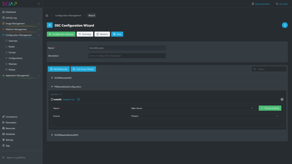Open Parameters in the sidebar
292x164 pixels.
pyautogui.click(x=11, y=122)
